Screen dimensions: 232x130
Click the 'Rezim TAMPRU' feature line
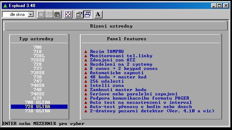[x=107, y=52]
